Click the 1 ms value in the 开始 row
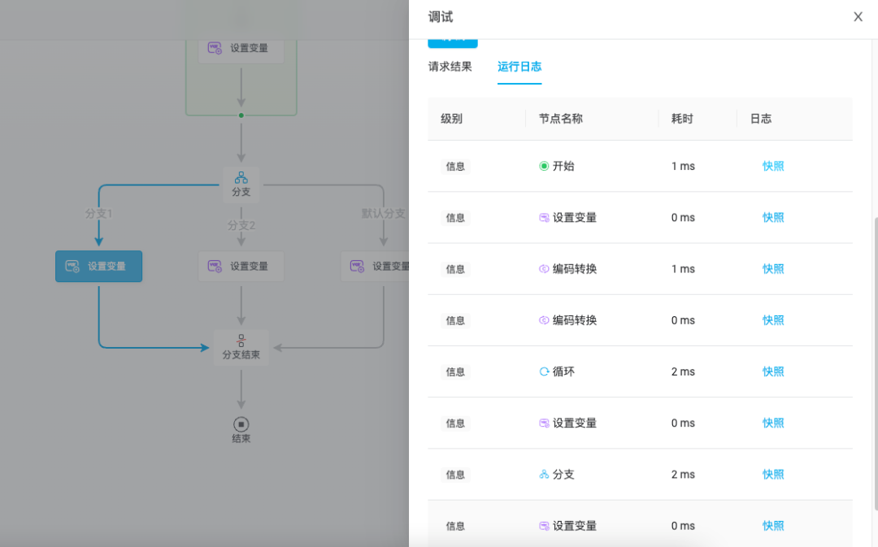Viewport: 878px width, 547px height. [x=683, y=167]
